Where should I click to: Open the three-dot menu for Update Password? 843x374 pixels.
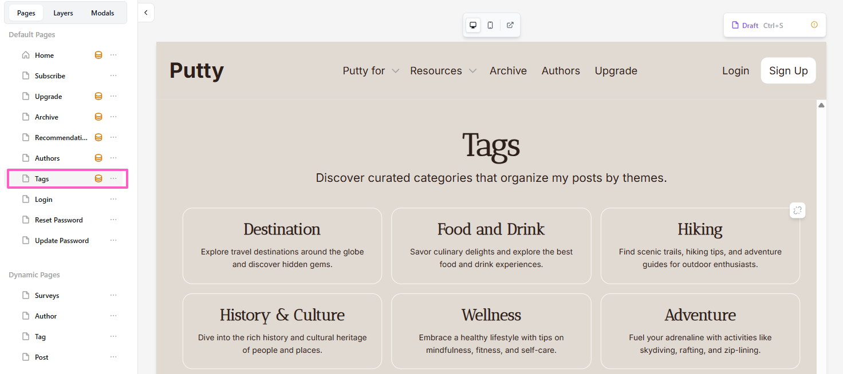tap(113, 240)
